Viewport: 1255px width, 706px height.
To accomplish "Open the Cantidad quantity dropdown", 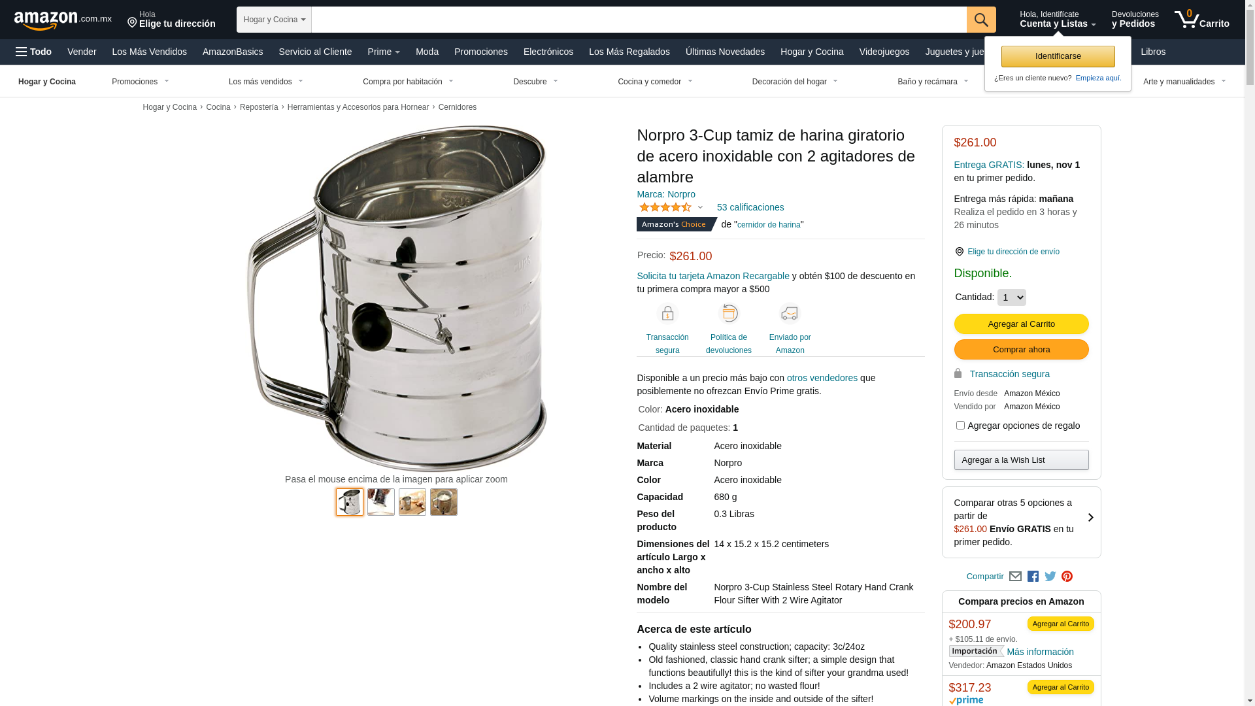I will pyautogui.click(x=1011, y=297).
